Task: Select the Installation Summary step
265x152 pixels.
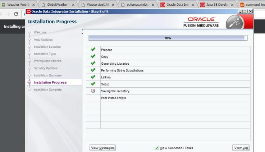Action: pos(48,75)
